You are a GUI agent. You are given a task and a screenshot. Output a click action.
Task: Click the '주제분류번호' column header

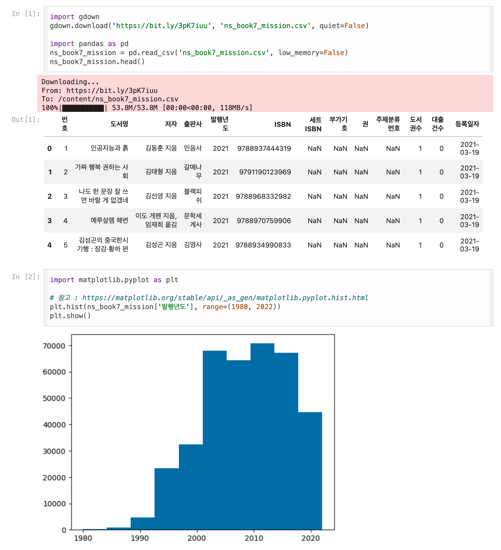tap(388, 124)
